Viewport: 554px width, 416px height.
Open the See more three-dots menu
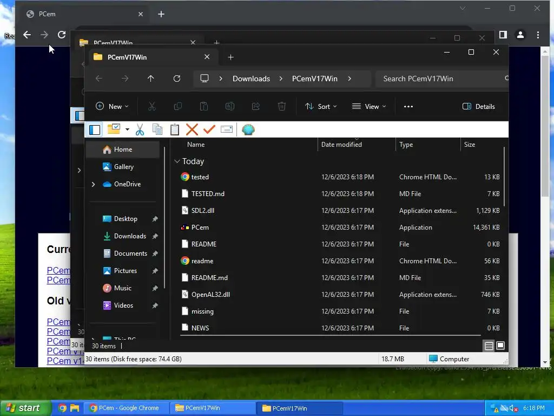(x=408, y=107)
